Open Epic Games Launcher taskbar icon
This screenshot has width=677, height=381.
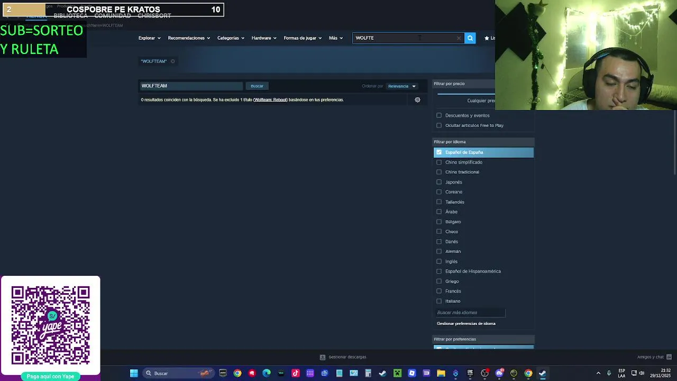(x=470, y=373)
